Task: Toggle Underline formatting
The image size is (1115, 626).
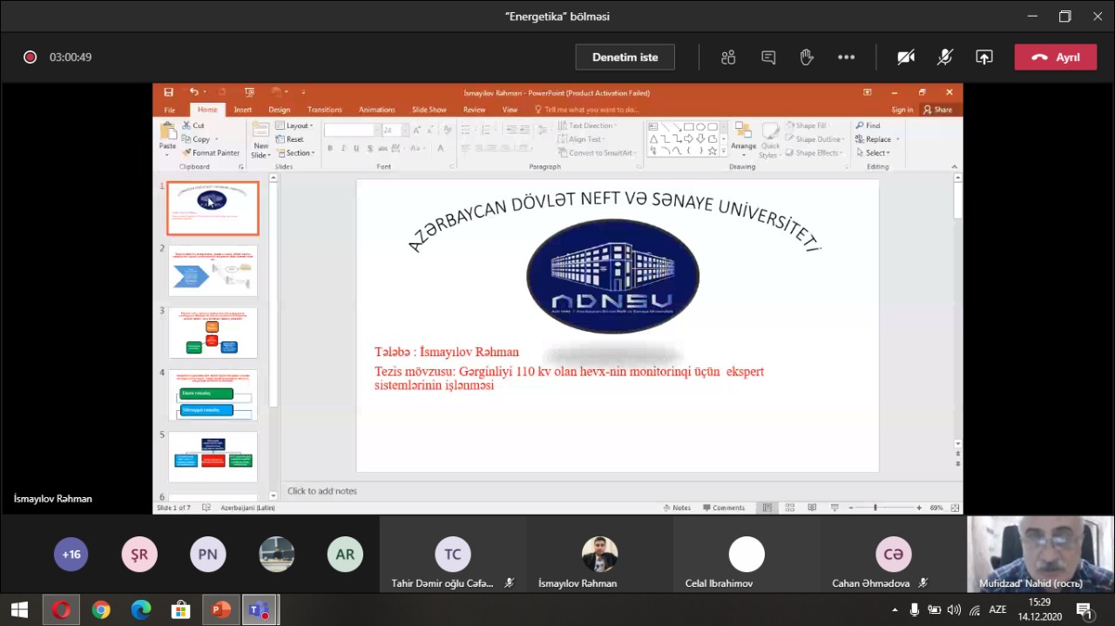Action: pos(357,149)
